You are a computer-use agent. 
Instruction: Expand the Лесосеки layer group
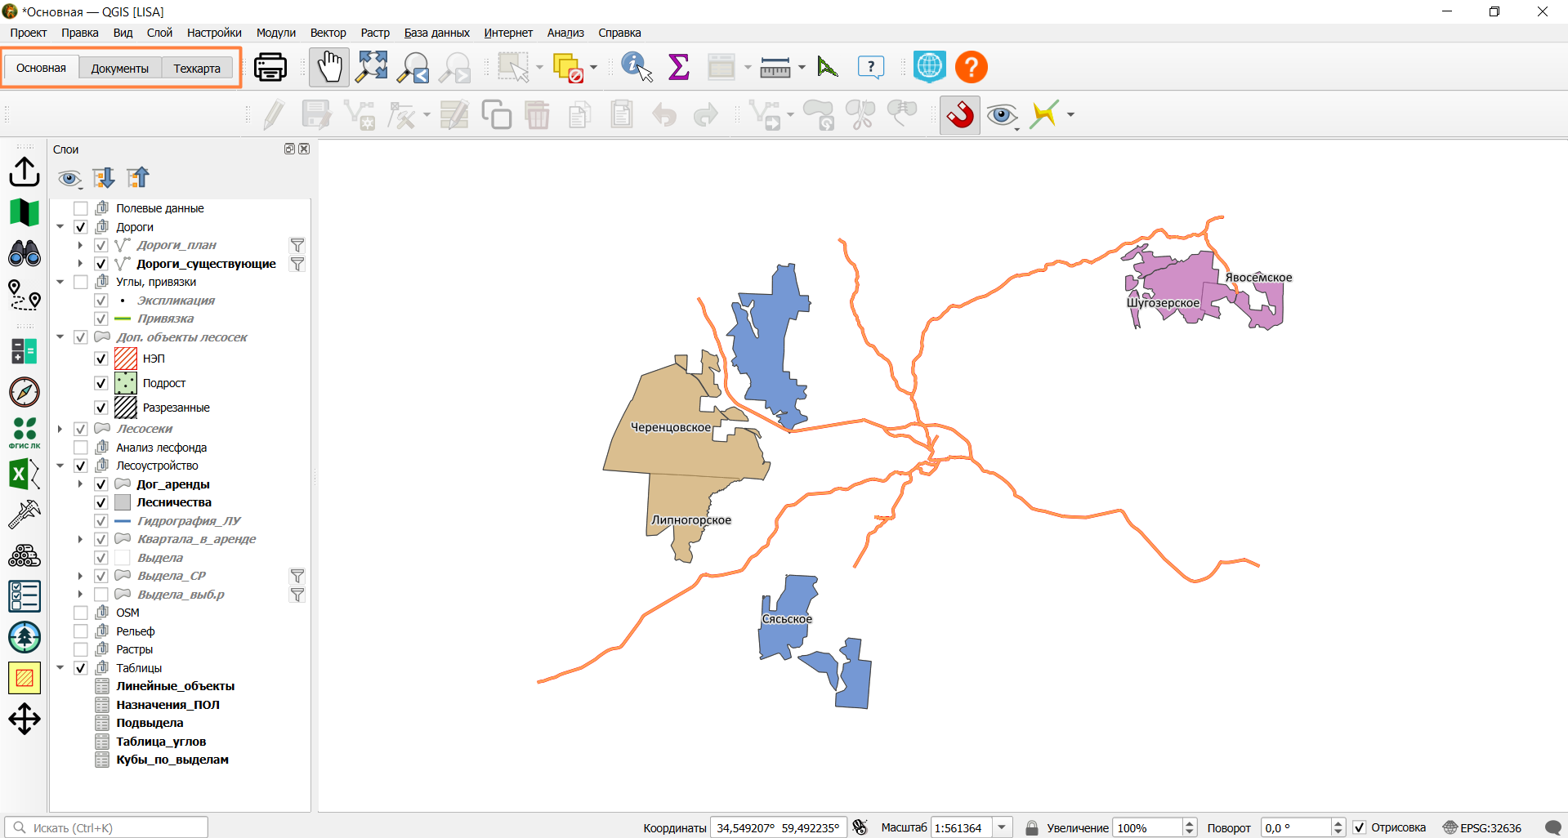[60, 429]
